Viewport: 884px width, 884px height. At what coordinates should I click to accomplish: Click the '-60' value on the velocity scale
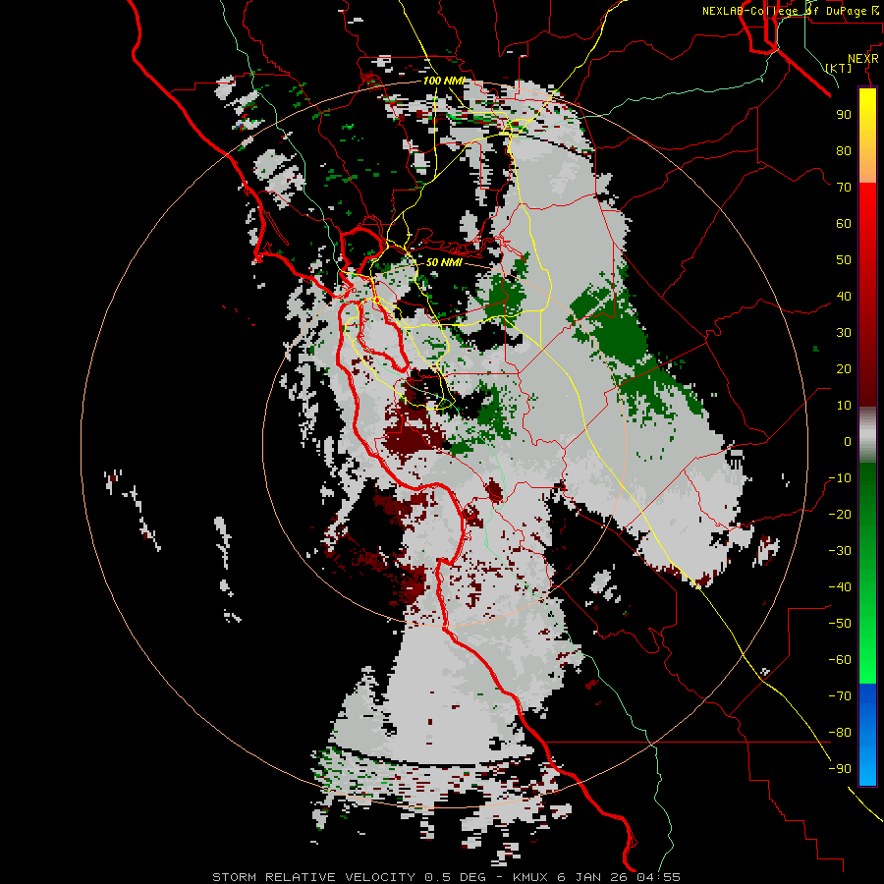pos(840,660)
